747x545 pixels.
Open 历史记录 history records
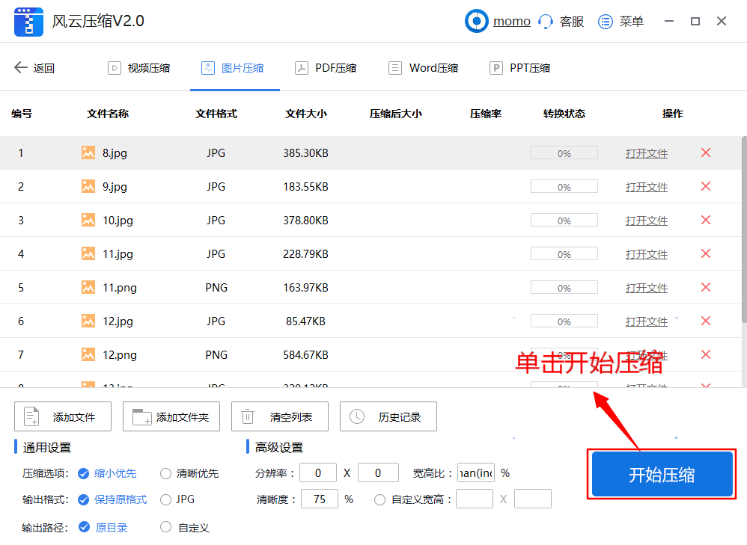click(388, 416)
